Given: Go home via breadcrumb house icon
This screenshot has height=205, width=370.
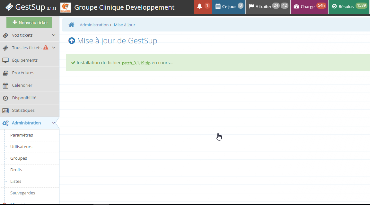Looking at the screenshot, I should 72,25.
